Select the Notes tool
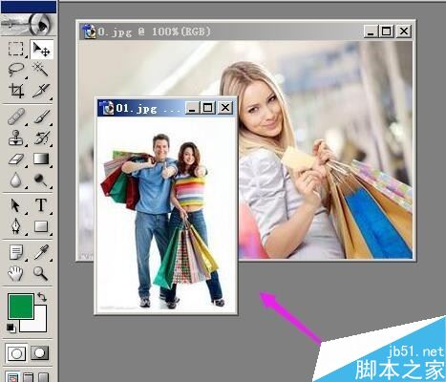Viewport: 446px width, 382px height. click(15, 252)
